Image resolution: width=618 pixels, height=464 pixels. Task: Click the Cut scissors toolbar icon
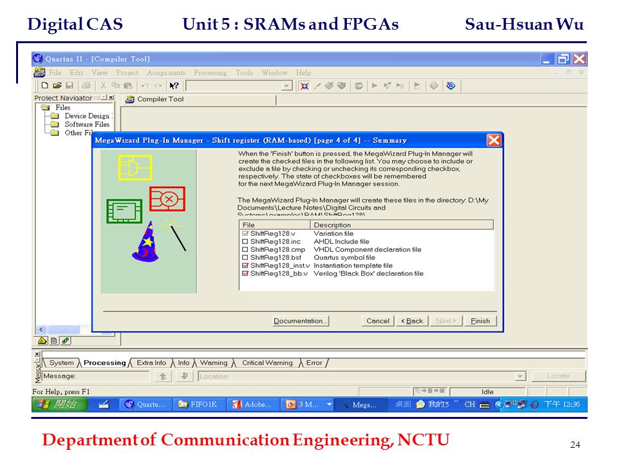click(103, 86)
